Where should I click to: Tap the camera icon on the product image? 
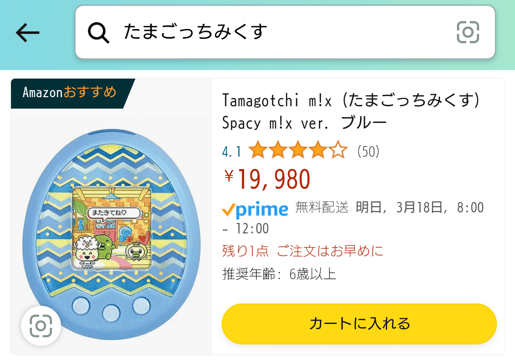(41, 326)
